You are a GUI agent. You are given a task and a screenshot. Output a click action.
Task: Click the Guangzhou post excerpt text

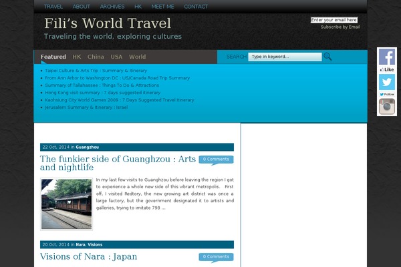click(x=165, y=194)
